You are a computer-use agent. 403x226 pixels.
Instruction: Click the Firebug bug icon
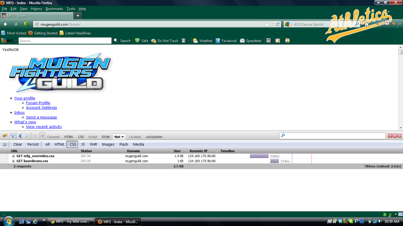(5, 136)
